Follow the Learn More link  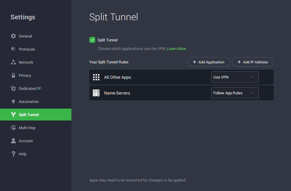[x=176, y=48]
